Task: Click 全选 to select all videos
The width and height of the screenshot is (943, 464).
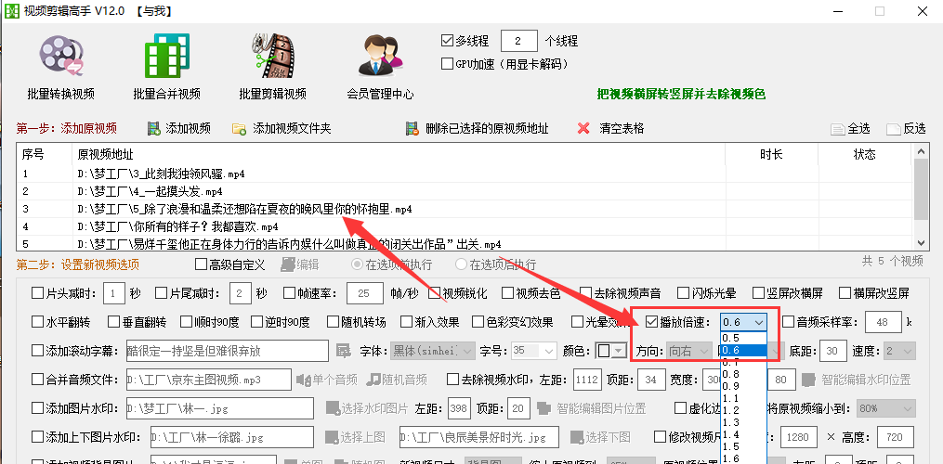Action: (850, 129)
